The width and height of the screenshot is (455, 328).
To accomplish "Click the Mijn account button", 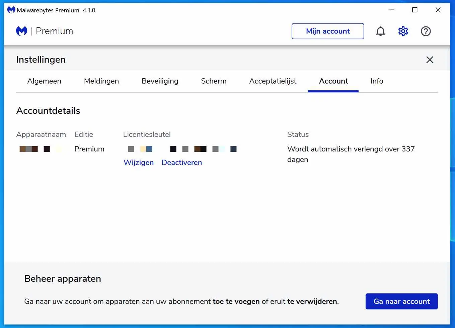I will 328,31.
